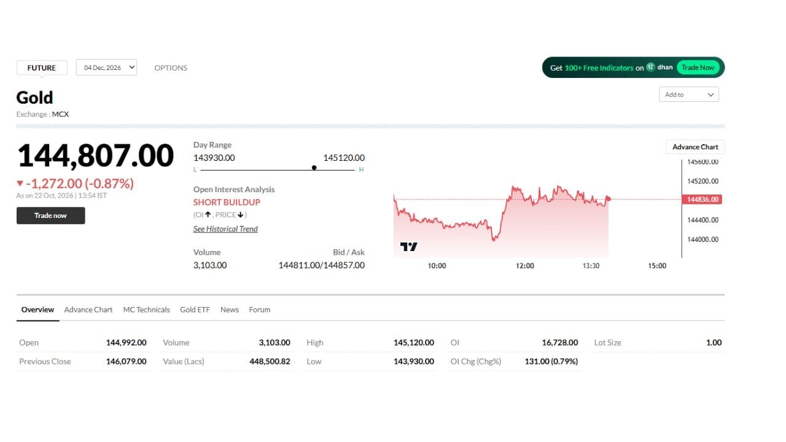The width and height of the screenshot is (786, 442).
Task: Open the Advance Chart button above chart
Action: 695,147
